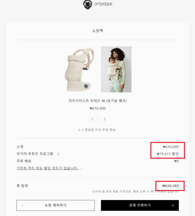Click the artipoppe heart logo icon

click(x=88, y=4)
